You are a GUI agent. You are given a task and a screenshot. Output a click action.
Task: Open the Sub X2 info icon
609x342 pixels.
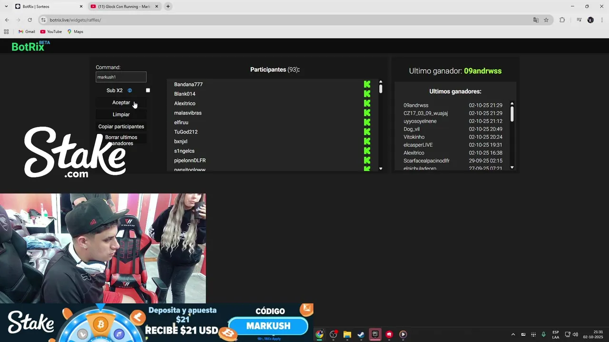pos(129,90)
